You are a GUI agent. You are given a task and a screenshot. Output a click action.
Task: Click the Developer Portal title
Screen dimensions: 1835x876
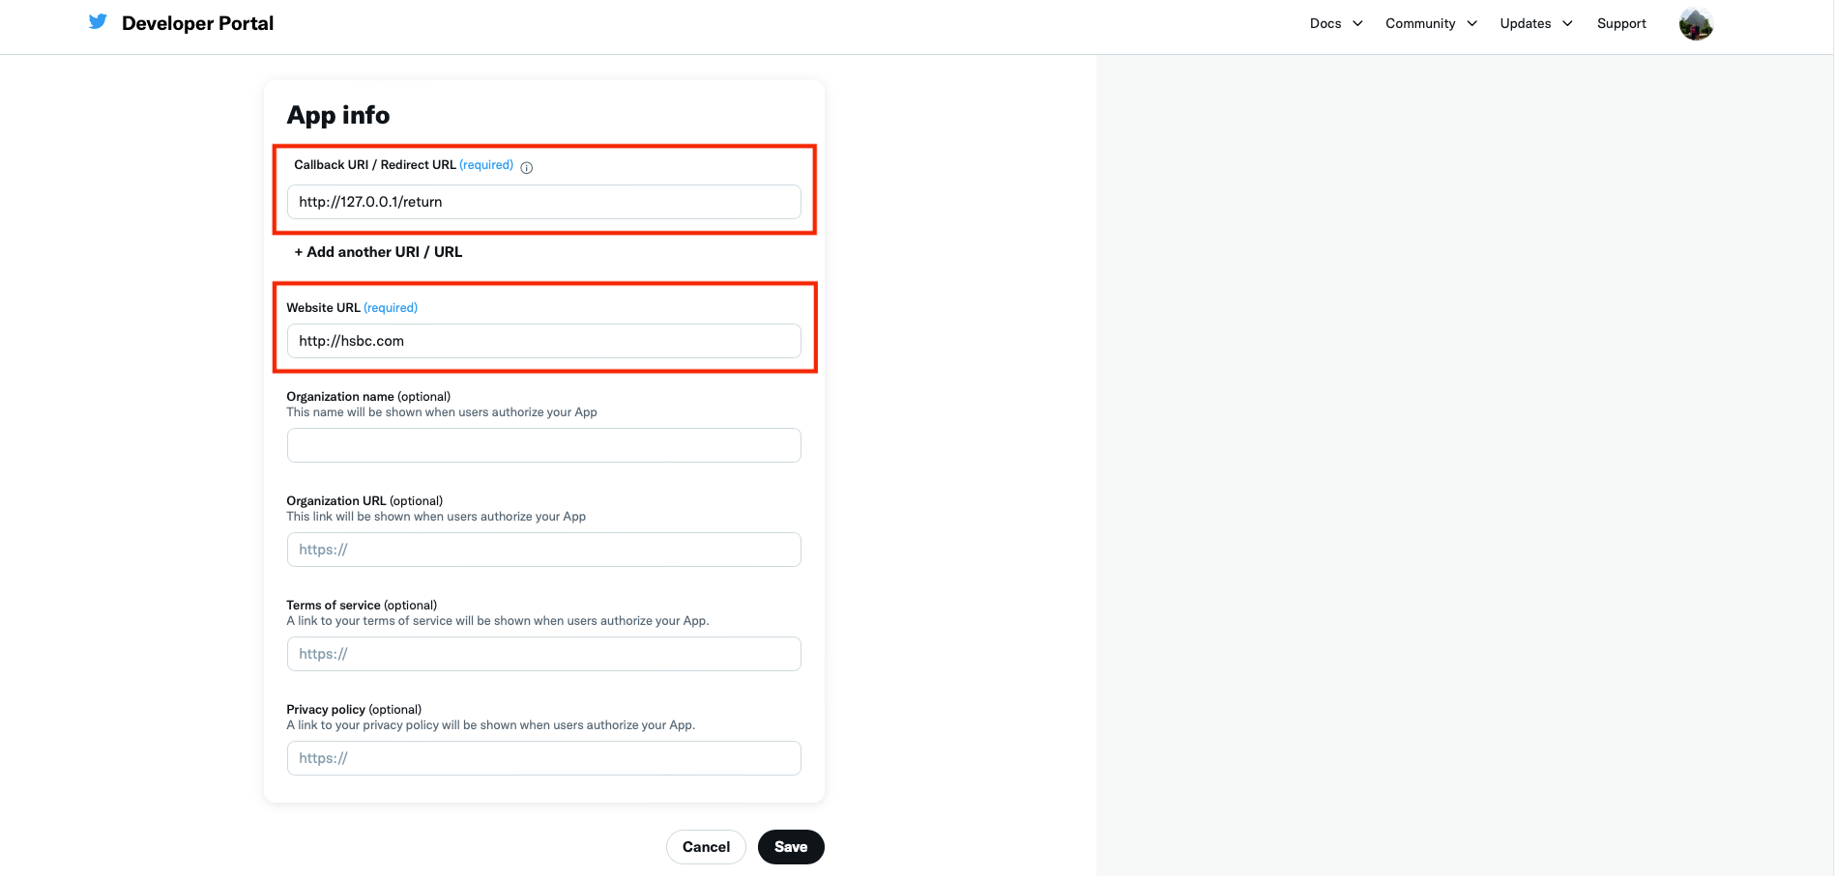tap(197, 23)
